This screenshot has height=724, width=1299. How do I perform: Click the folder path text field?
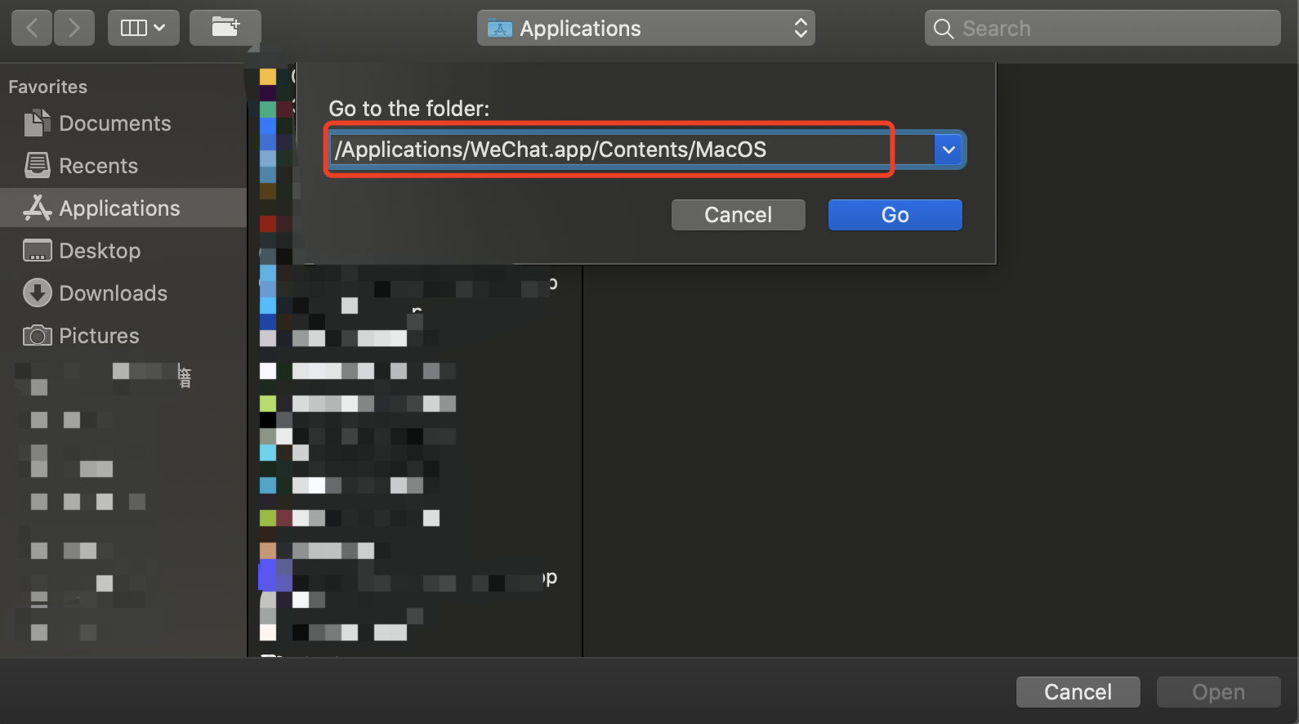tap(632, 150)
